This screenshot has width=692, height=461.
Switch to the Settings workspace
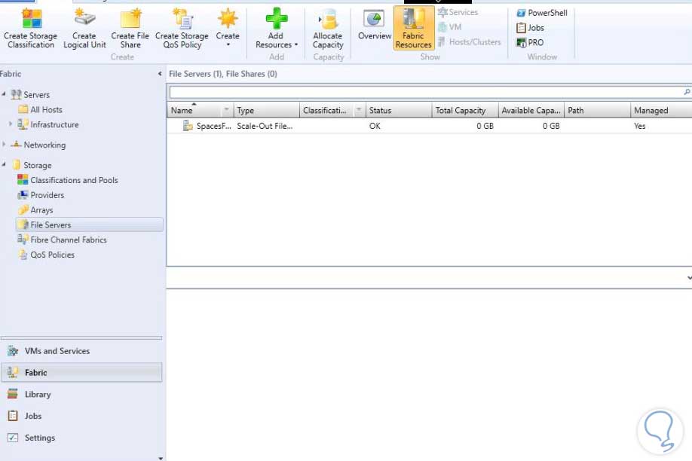tap(81, 438)
